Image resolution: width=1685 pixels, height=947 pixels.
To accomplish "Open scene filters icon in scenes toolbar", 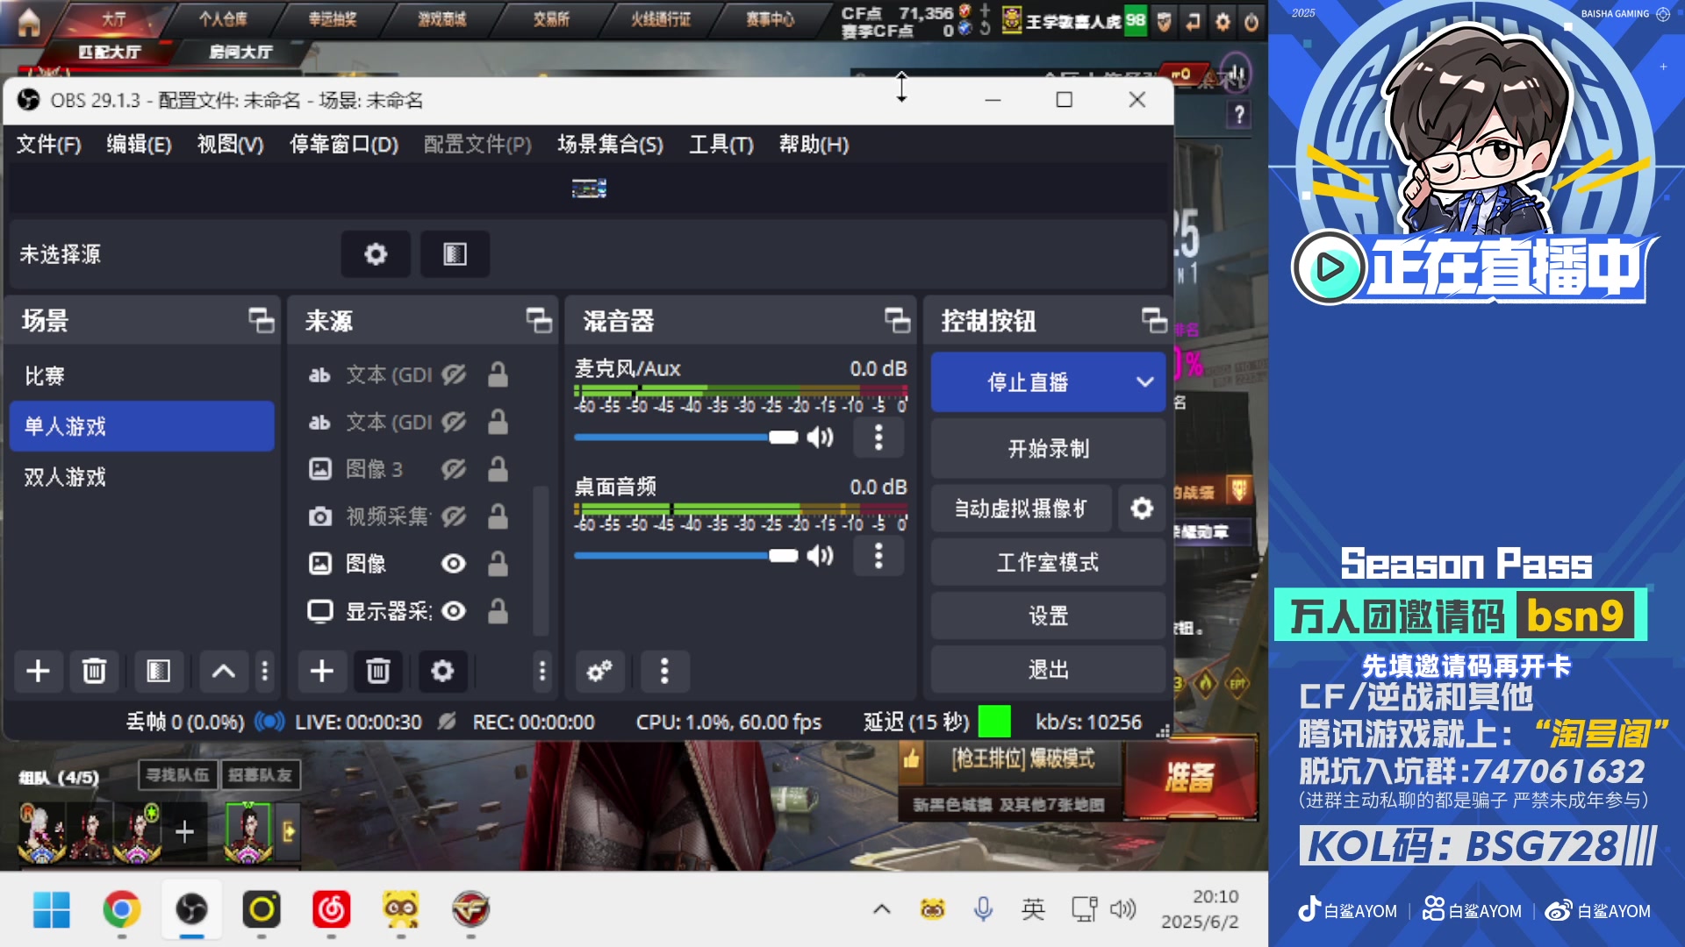I will tap(158, 672).
